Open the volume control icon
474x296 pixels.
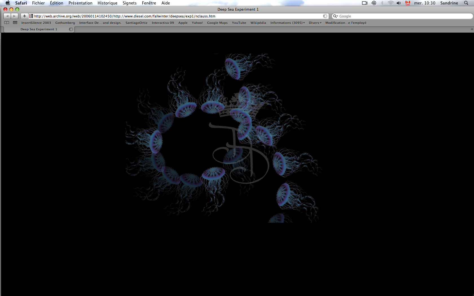[399, 3]
